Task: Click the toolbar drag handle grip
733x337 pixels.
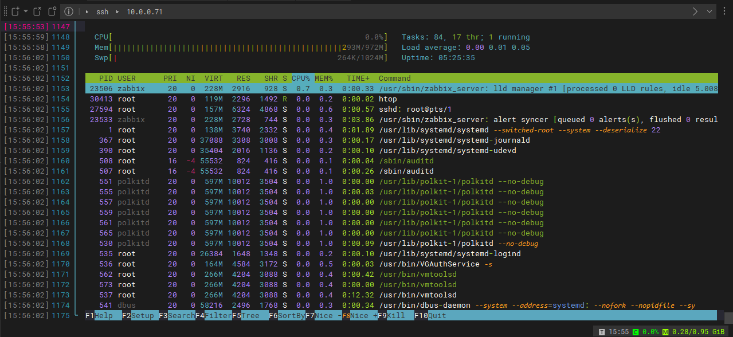Action: click(5, 11)
